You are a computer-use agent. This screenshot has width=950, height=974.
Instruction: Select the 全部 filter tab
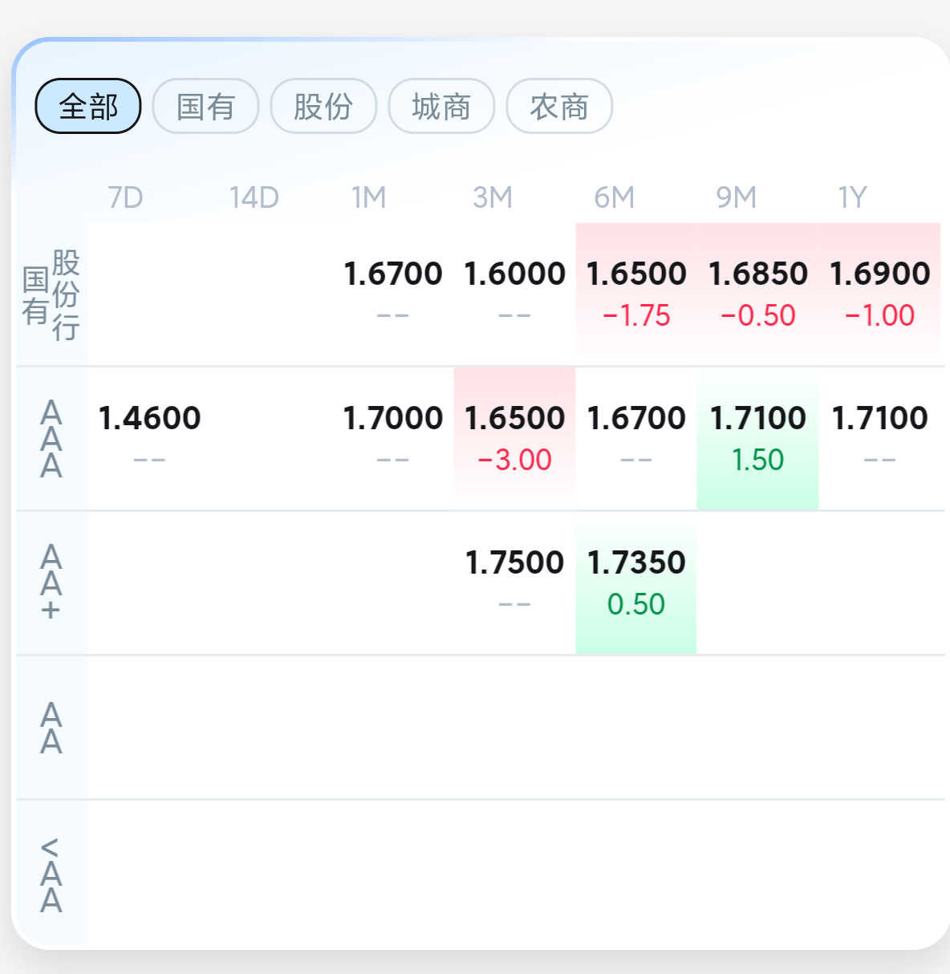point(88,106)
